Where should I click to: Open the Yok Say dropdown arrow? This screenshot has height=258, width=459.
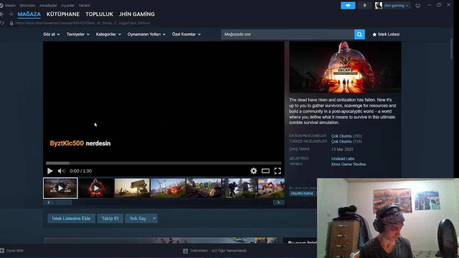[x=154, y=219]
